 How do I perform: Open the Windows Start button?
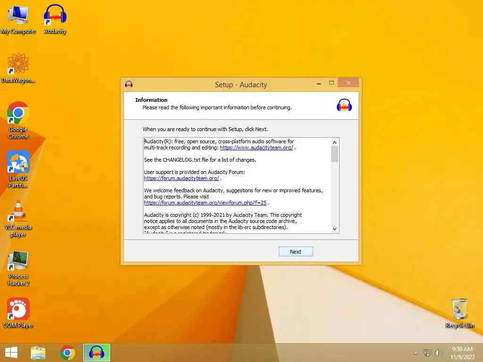pos(11,353)
